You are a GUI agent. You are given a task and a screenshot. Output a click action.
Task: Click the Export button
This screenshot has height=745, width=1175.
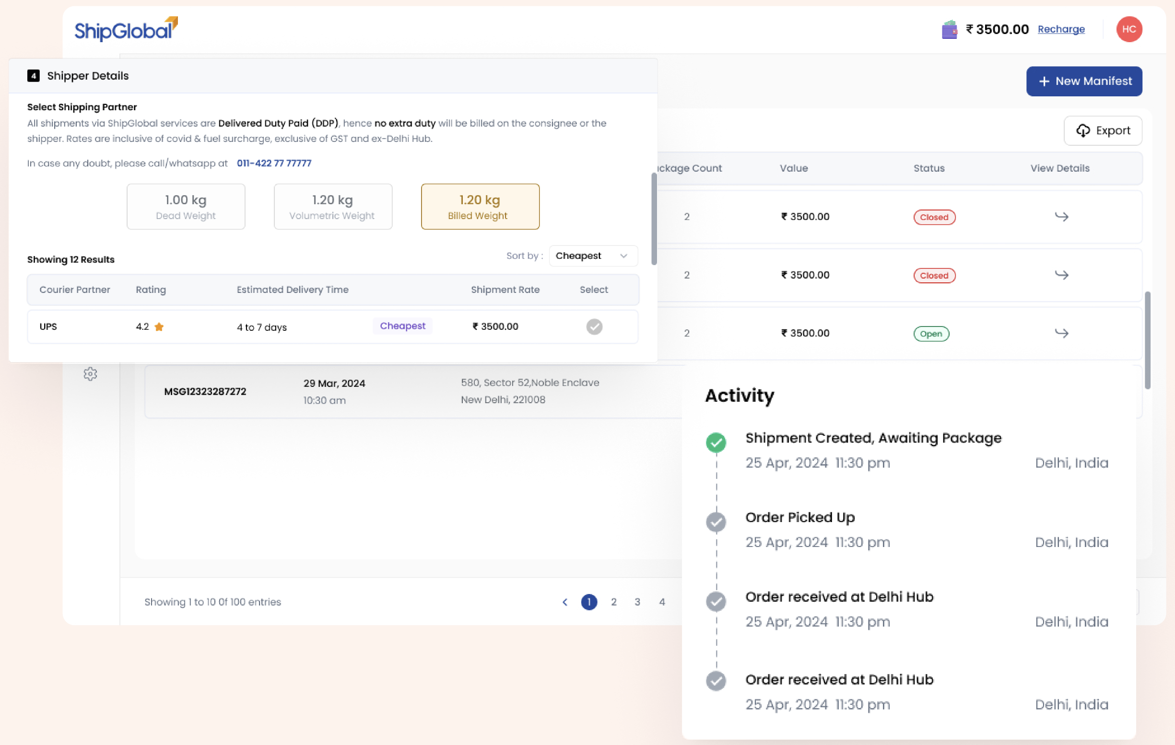coord(1102,131)
